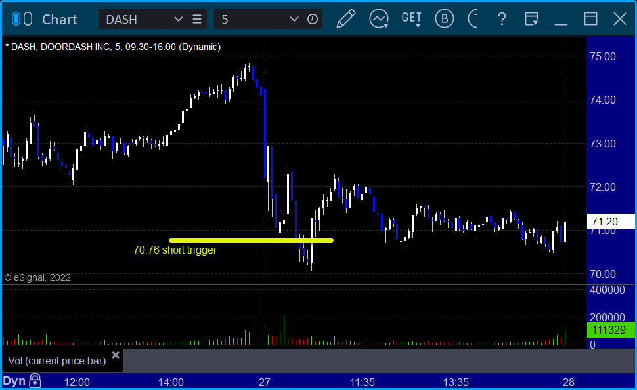Click the 13:35 time axis label
Viewport: 637px width, 390px height.
click(456, 382)
